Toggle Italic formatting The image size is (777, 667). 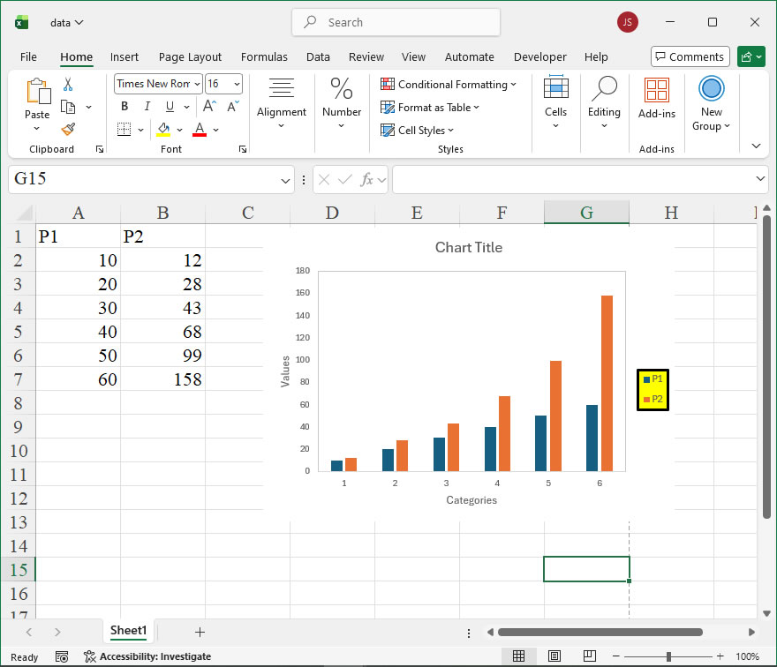[x=147, y=107]
